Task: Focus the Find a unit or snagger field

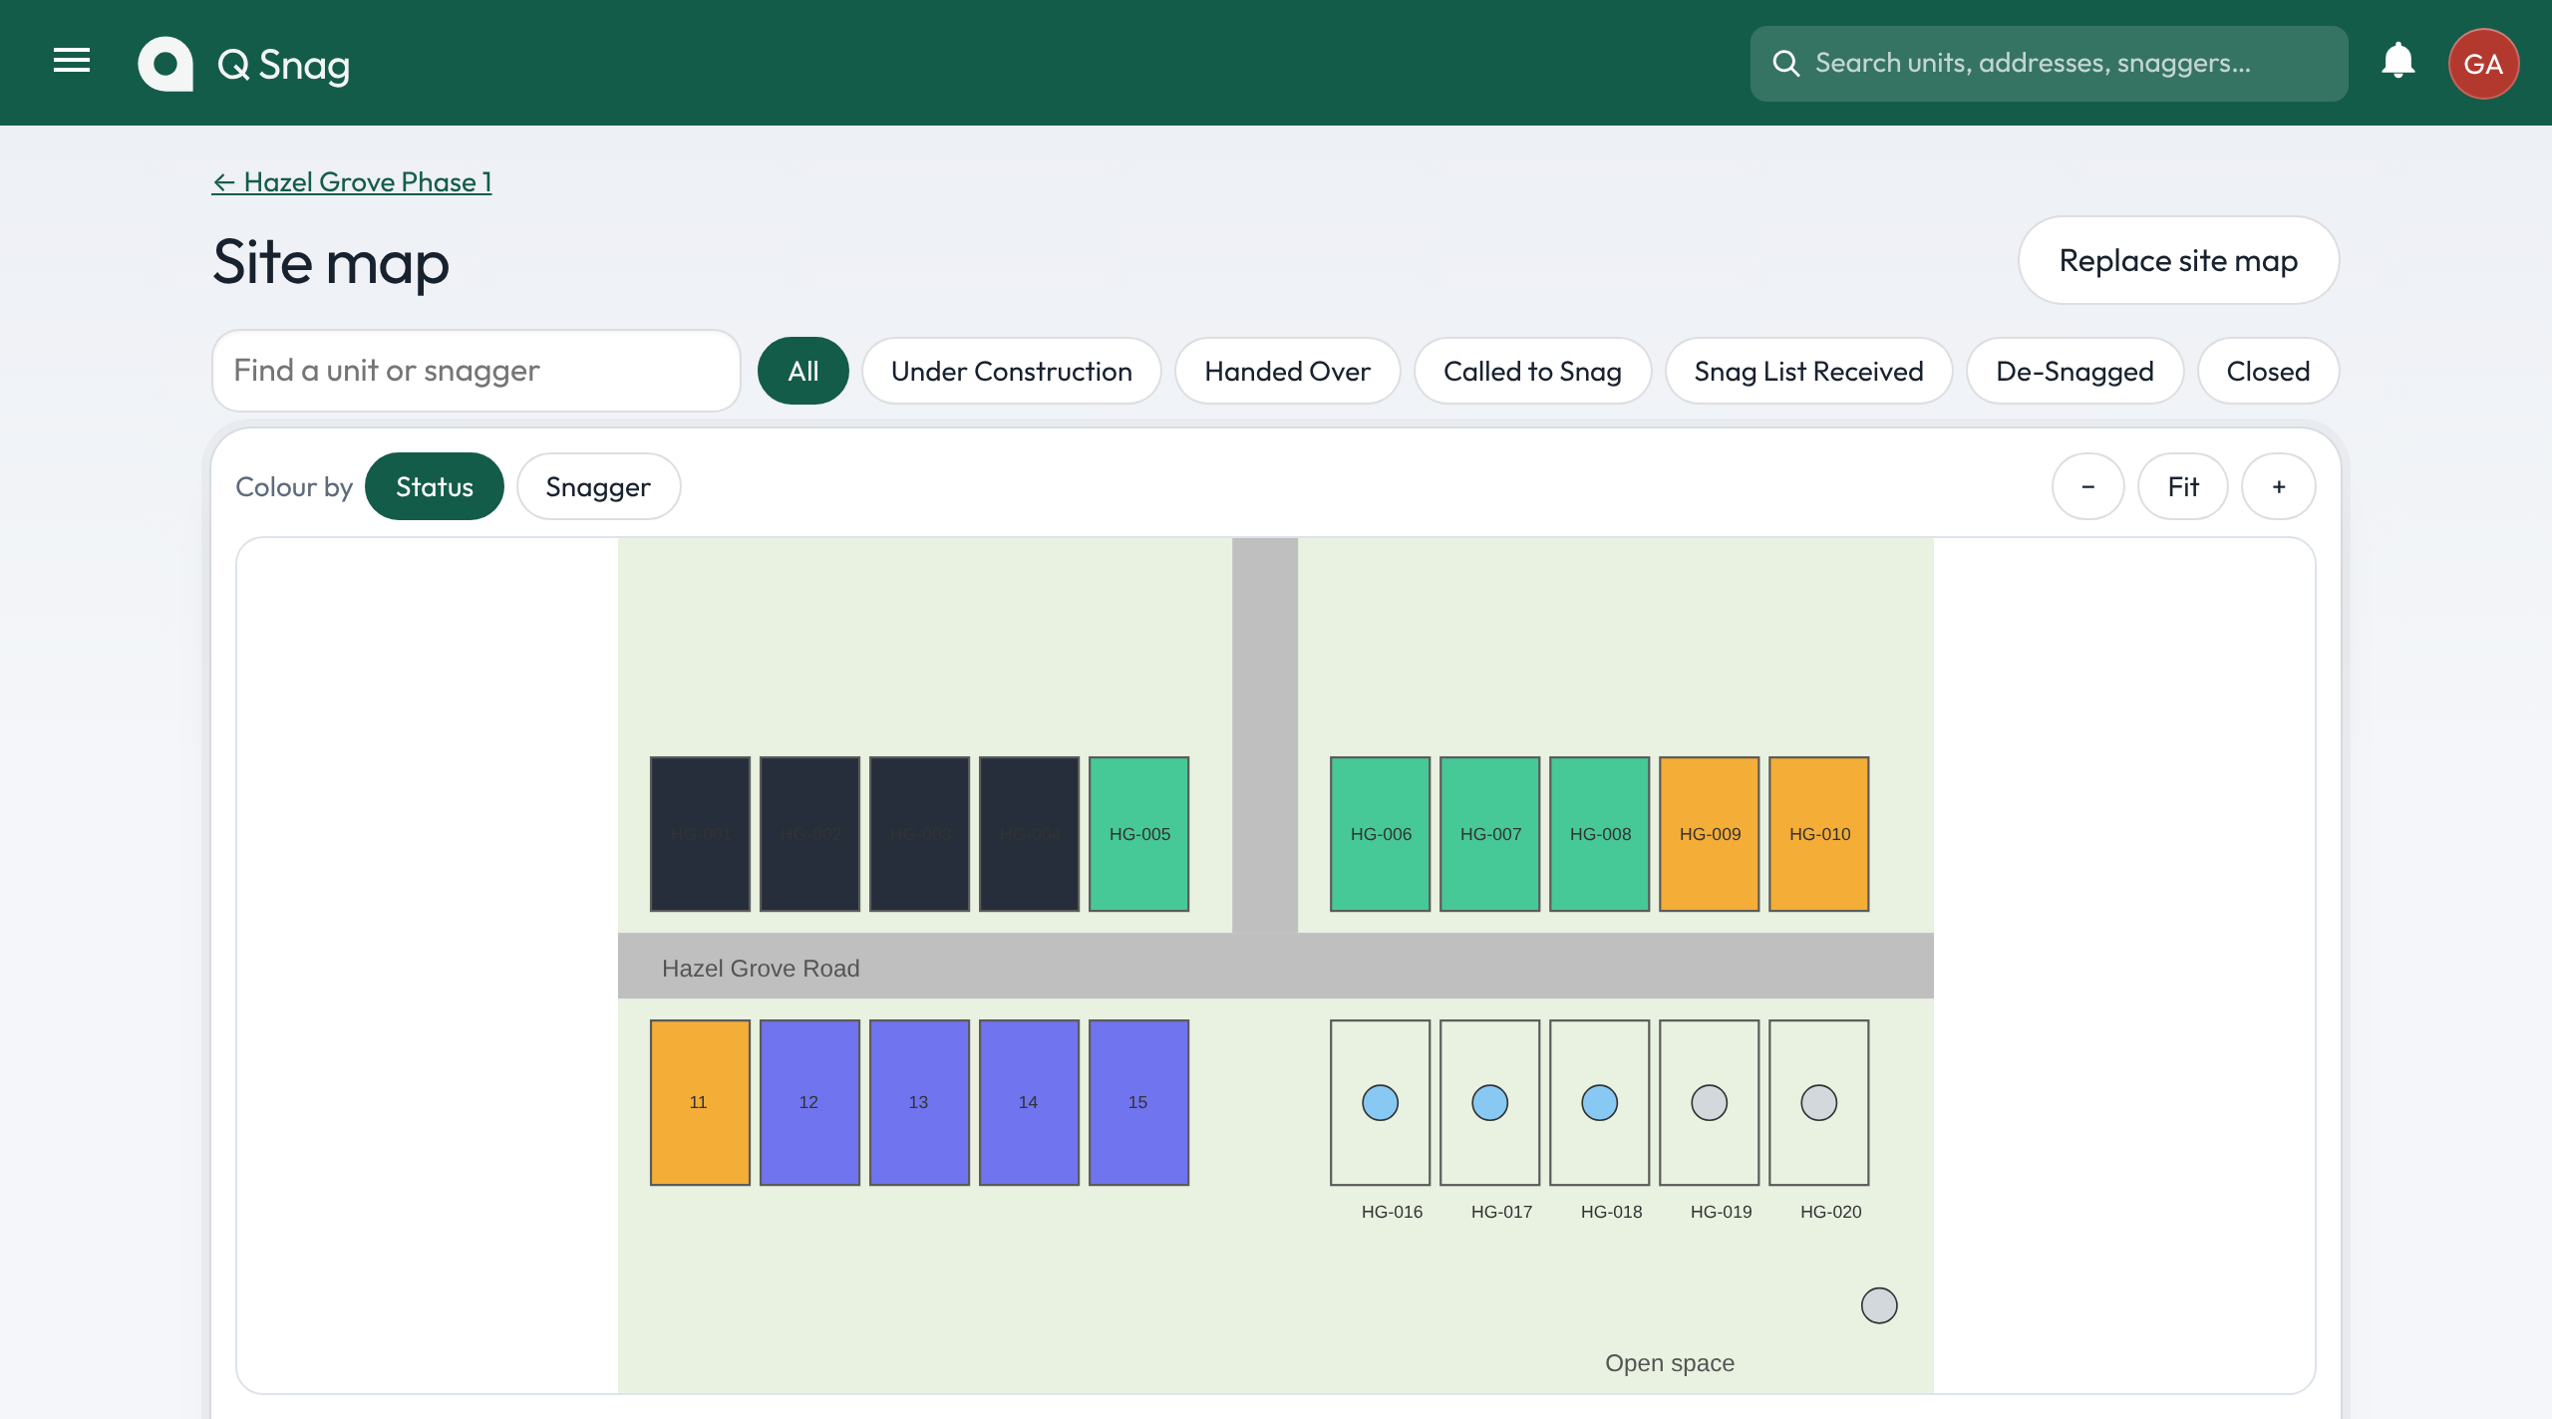Action: pos(476,371)
